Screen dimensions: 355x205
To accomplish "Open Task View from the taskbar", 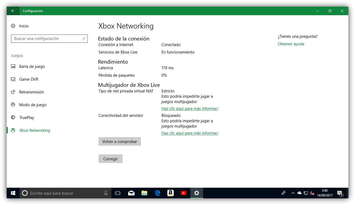I will tap(118, 193).
